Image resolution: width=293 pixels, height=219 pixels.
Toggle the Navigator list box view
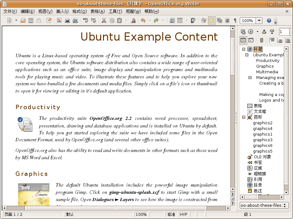pyautogui.click(x=243, y=40)
